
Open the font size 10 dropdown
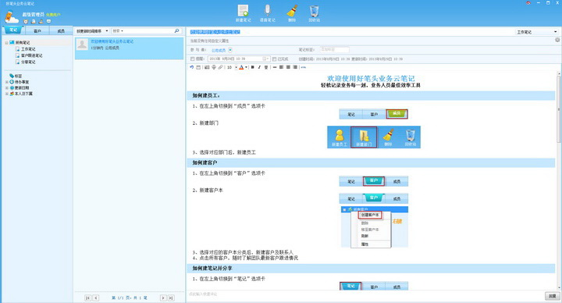pyautogui.click(x=236, y=67)
